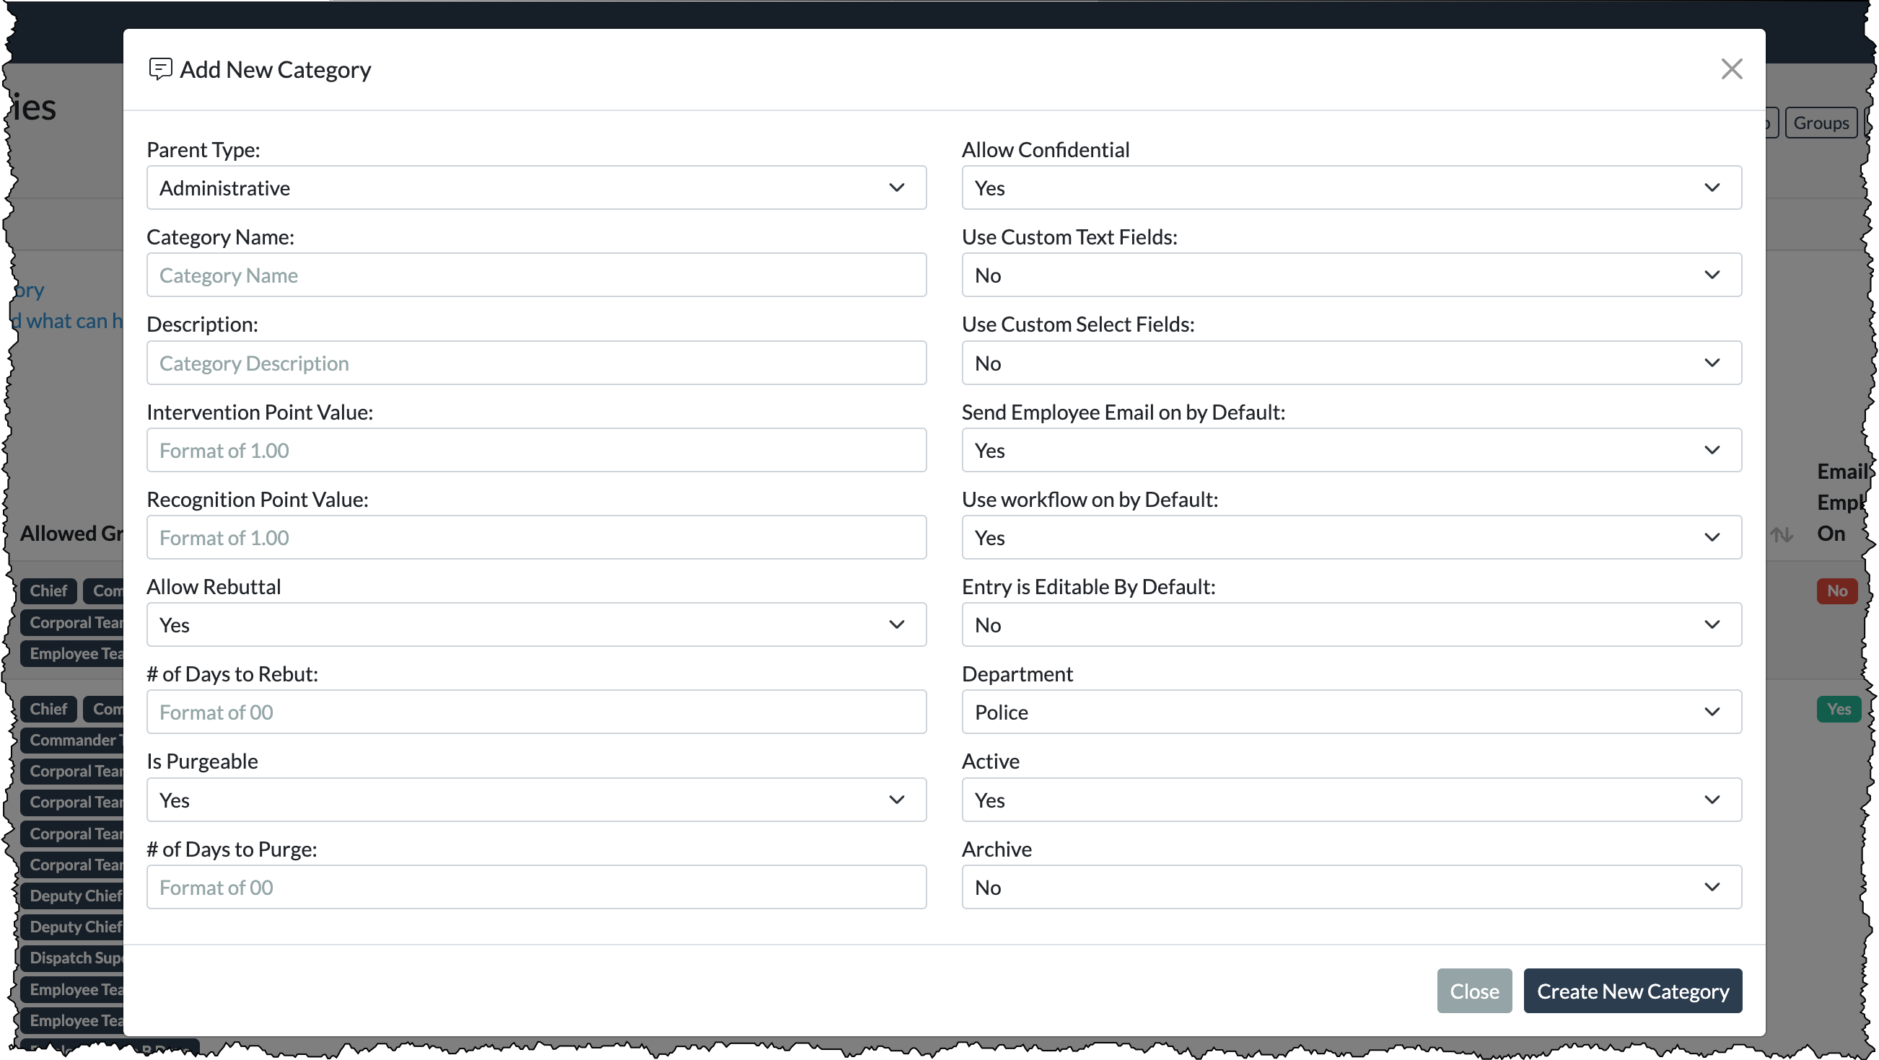Open the Is Purgeable dropdown
Screen dimensions: 1879x1060
pos(536,800)
